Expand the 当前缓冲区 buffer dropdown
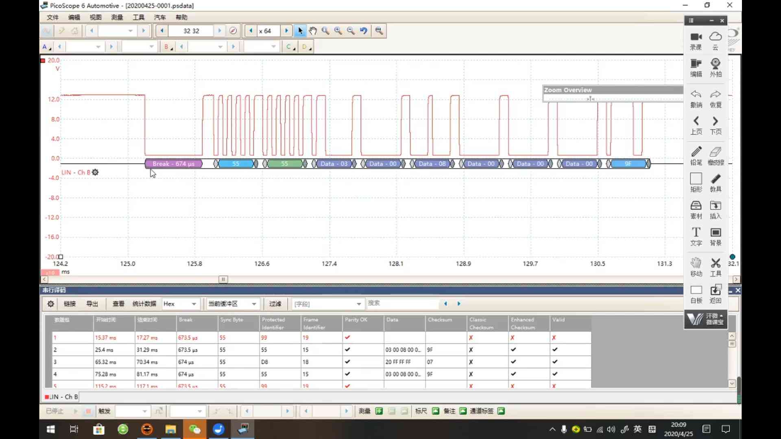The image size is (781, 439). tap(254, 304)
